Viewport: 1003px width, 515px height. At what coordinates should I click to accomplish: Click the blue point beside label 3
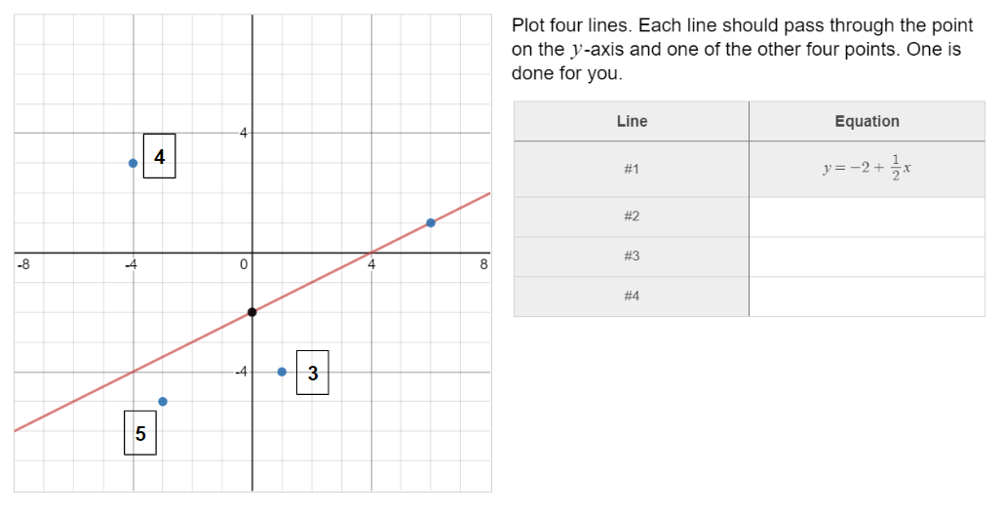(x=282, y=372)
